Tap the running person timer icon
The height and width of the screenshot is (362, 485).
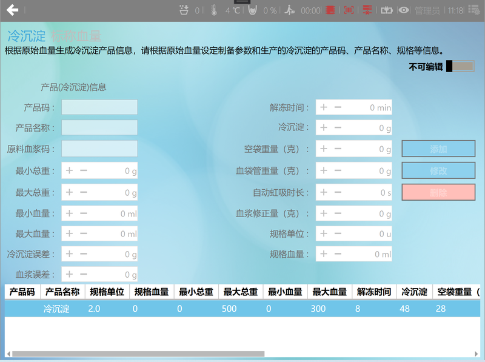[x=290, y=10]
